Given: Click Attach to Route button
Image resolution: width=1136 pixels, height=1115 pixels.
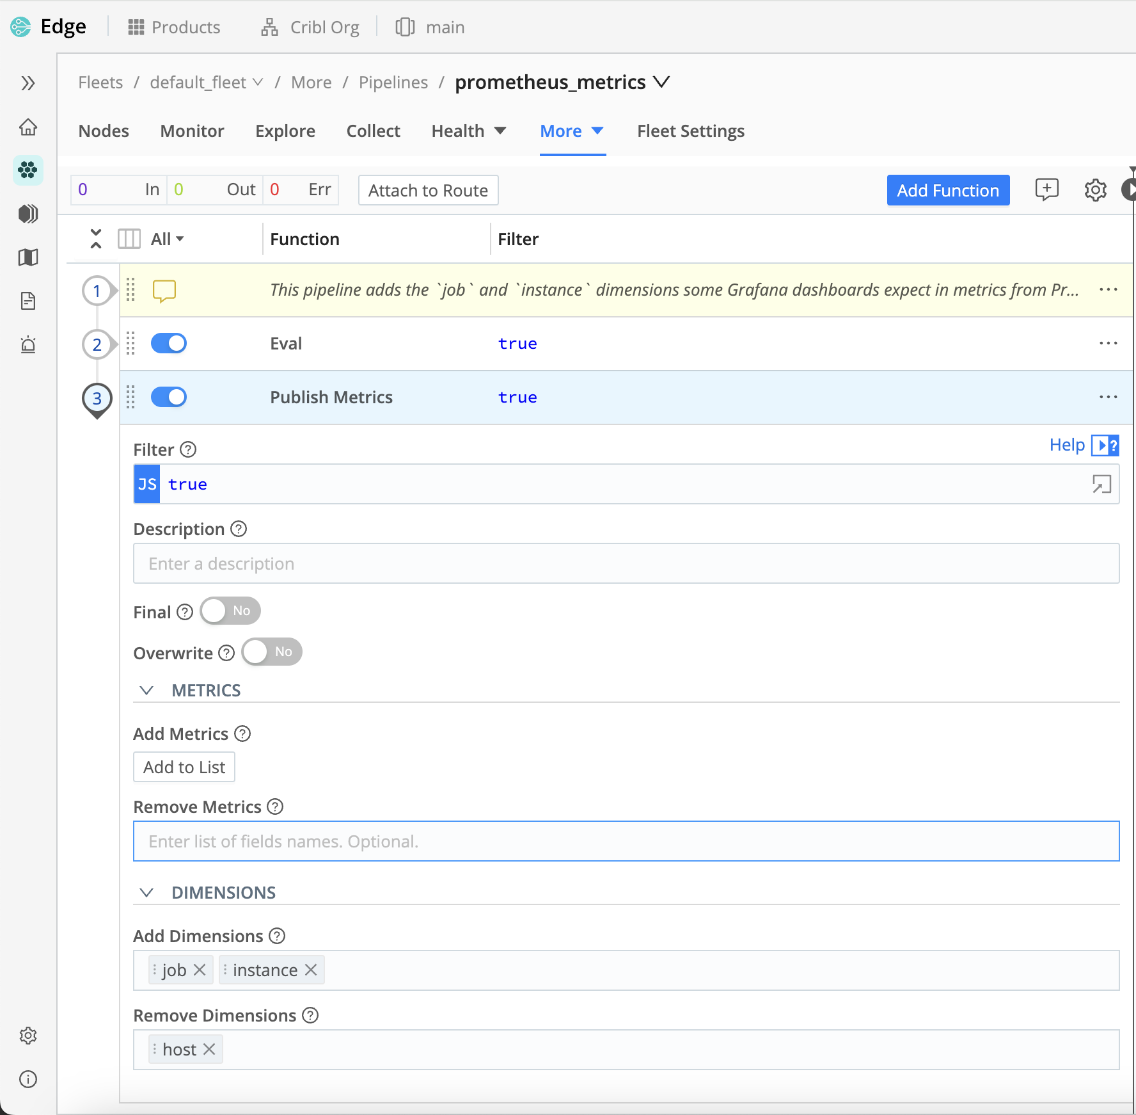Looking at the screenshot, I should [428, 190].
